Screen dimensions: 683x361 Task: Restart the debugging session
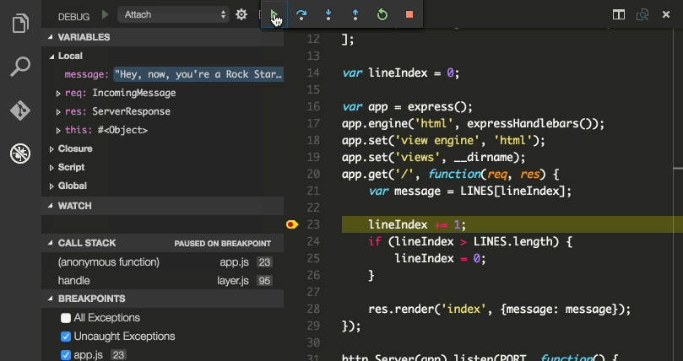[382, 15]
